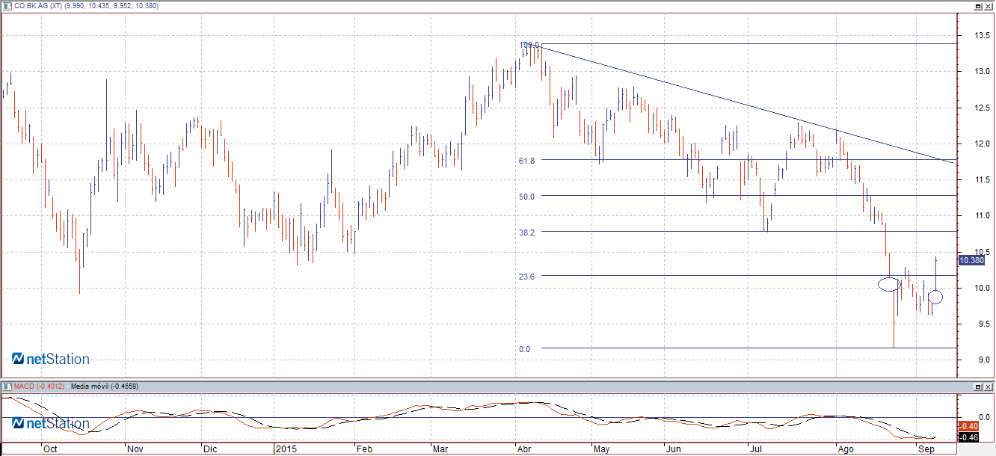This screenshot has height=456, width=996.
Task: Click the -0.40 MACD value tag
Action: tap(969, 426)
